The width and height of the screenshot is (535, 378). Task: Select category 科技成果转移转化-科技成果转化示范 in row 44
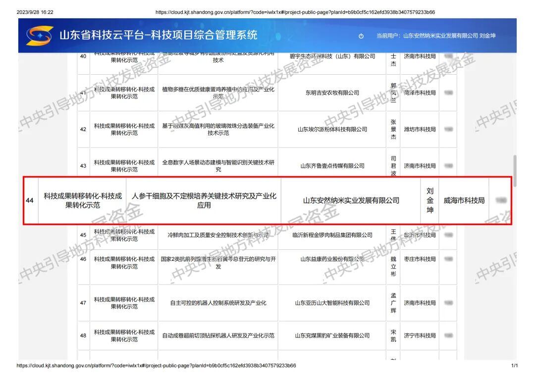[83, 200]
